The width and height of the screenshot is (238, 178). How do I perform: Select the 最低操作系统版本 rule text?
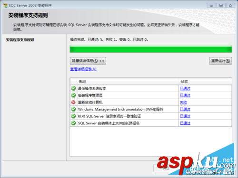(x=92, y=88)
